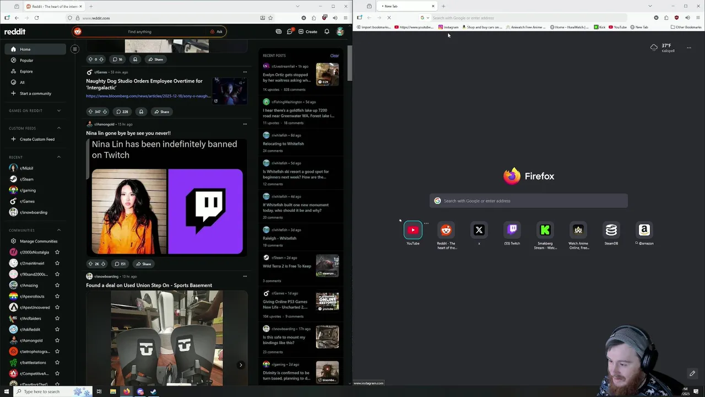
Task: Toggle favorite star for r/battlestations
Action: tap(57, 362)
